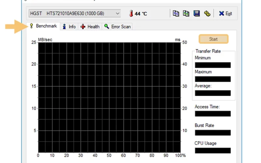Click the Average transfer rate value field
This screenshot has height=163, width=261.
click(x=213, y=93)
